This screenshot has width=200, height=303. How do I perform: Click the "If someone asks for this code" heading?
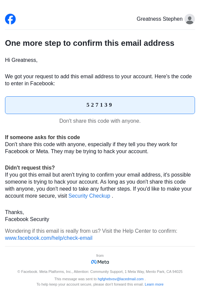pos(42,137)
